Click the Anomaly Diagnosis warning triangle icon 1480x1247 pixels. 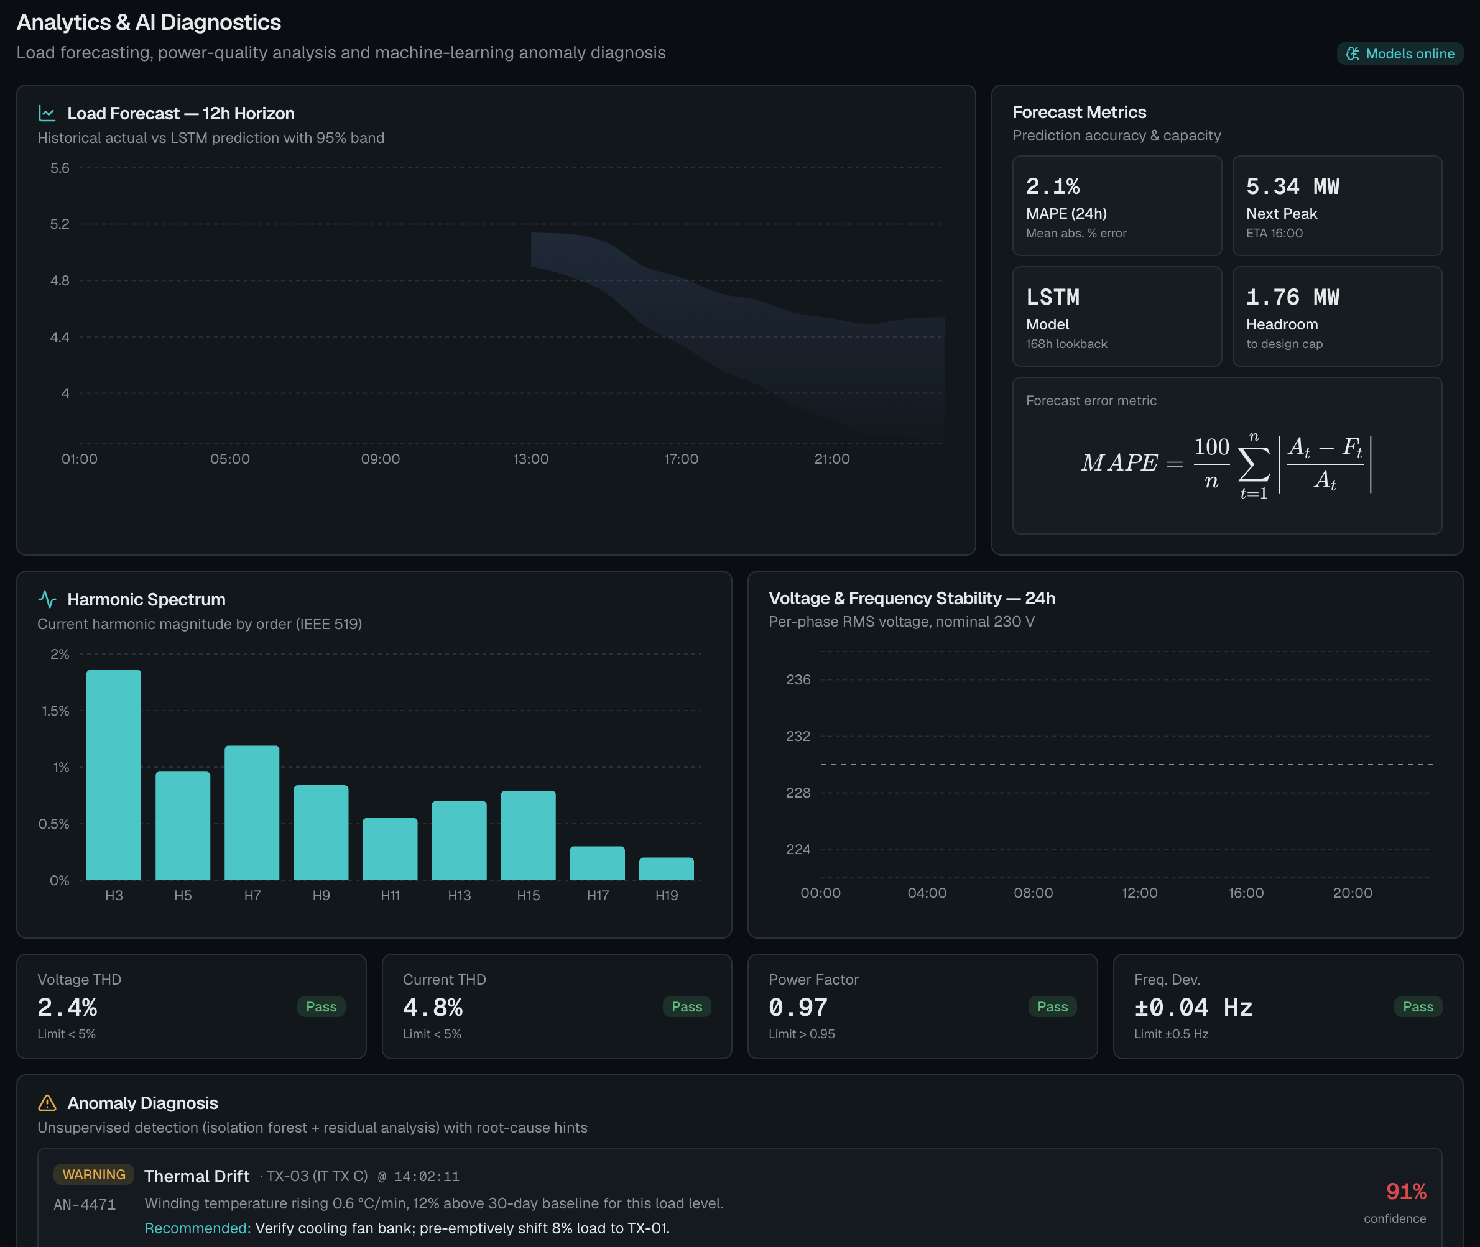[47, 1103]
